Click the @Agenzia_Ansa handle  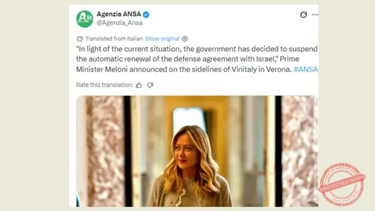click(120, 23)
